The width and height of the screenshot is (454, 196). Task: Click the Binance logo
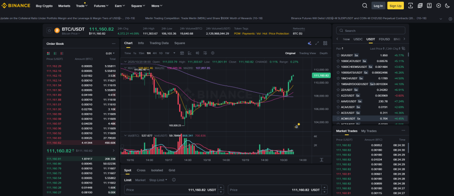16,5
